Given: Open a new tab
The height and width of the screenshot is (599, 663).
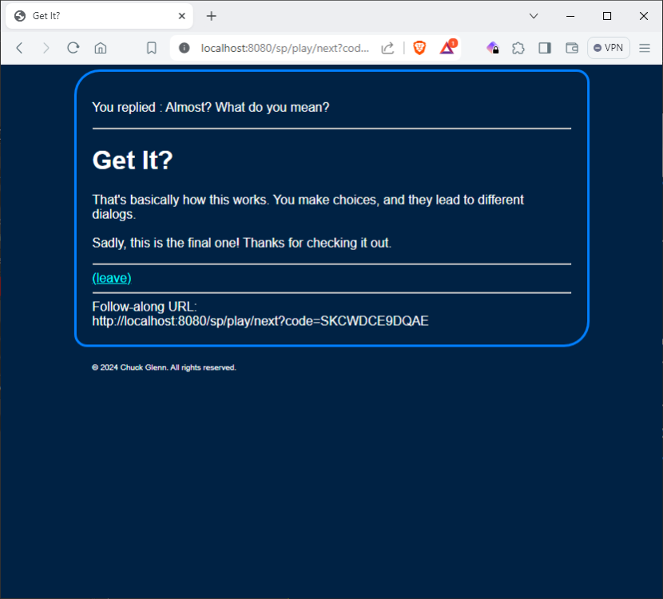Looking at the screenshot, I should tap(211, 16).
